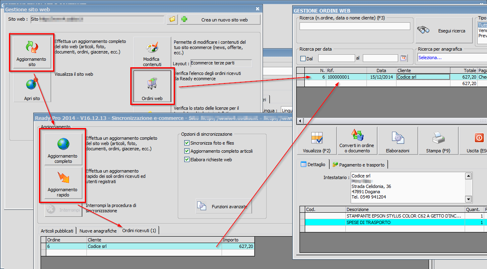Switch to Articoli pubblicati tab
This screenshot has height=269, width=487.
click(x=57, y=231)
